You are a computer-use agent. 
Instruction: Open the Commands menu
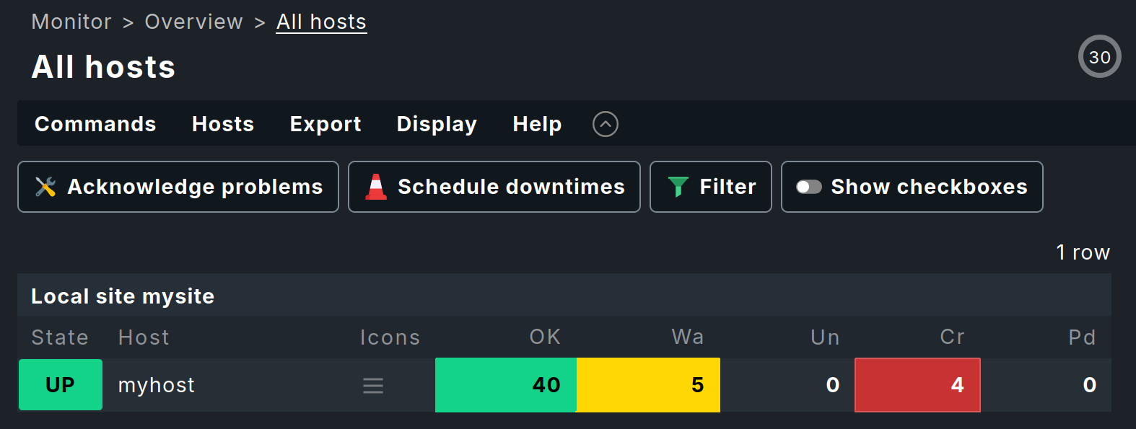click(x=95, y=124)
